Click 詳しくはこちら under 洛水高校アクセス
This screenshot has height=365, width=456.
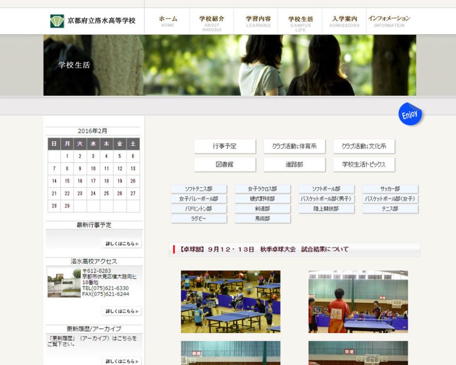(x=121, y=311)
